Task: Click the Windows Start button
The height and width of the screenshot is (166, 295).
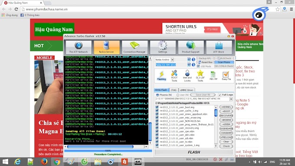Action: point(5,162)
